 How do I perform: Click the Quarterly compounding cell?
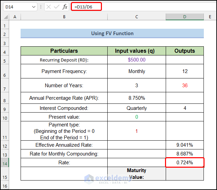click(x=136, y=108)
